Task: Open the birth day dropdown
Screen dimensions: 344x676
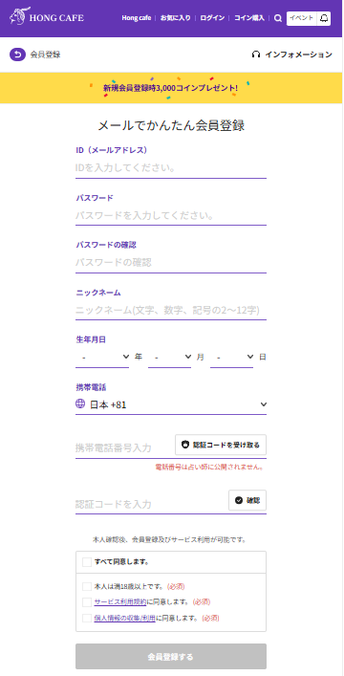Action: tap(231, 357)
